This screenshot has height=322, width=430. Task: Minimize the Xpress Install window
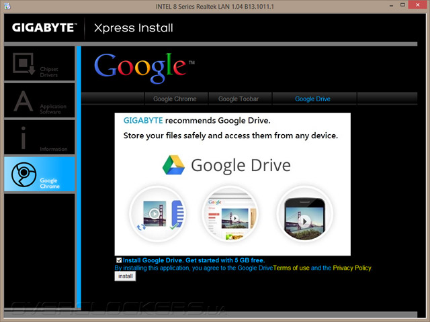[391, 5]
